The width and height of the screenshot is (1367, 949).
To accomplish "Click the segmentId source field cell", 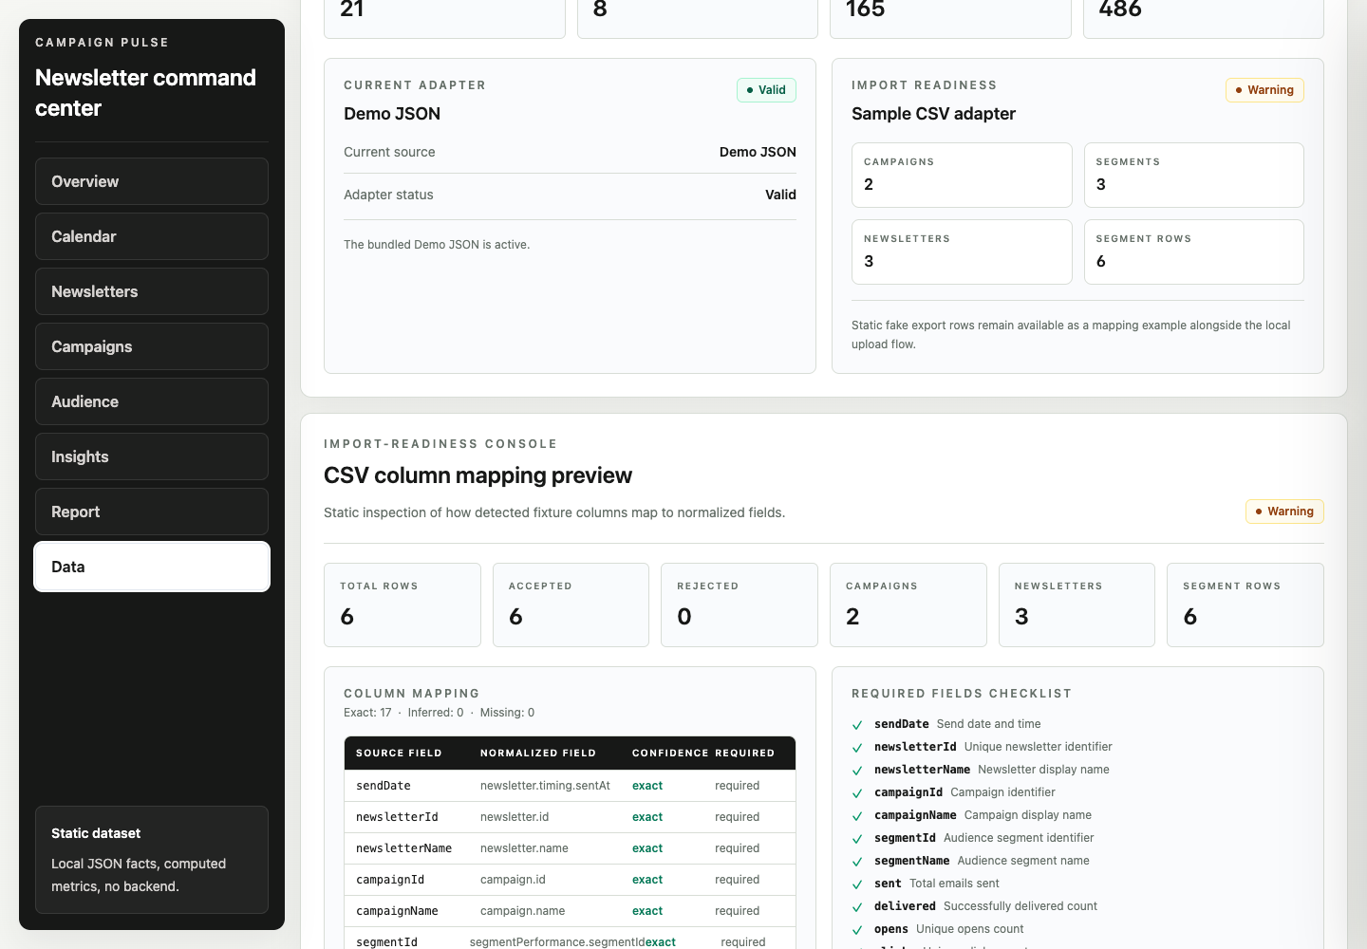I will click(x=386, y=942).
